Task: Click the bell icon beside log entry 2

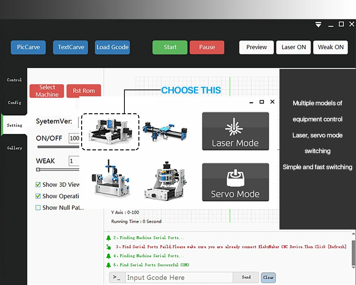Action: [x=109, y=238]
